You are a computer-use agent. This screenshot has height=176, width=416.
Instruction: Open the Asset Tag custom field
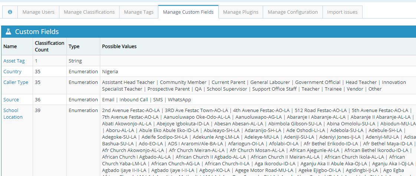tap(14, 61)
